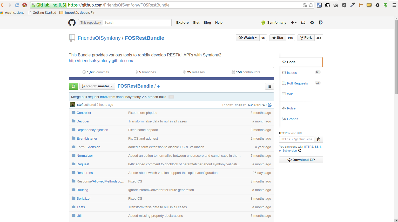View the 5 branches
The width and height of the screenshot is (398, 222).
coord(146,72)
